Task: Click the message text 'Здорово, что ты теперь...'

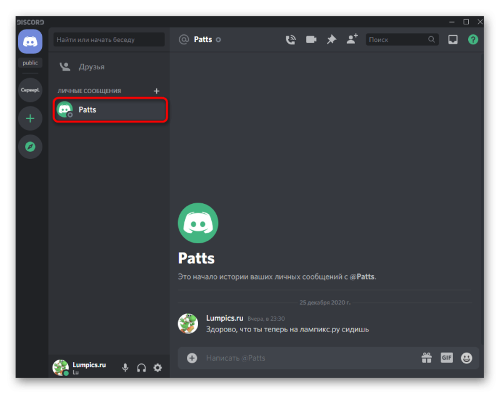Action: coord(287,329)
